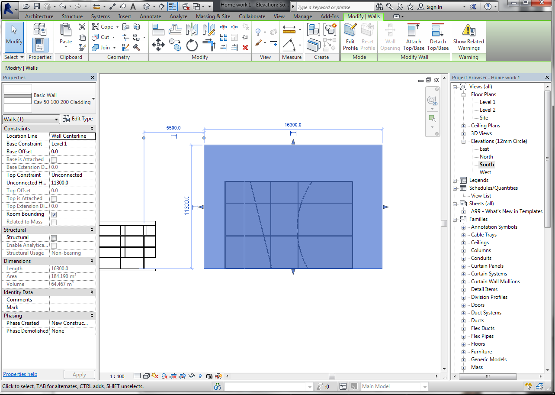Activate the Aligned Dimension measure tool
Viewport: 555px width, 395px height.
tap(289, 29)
